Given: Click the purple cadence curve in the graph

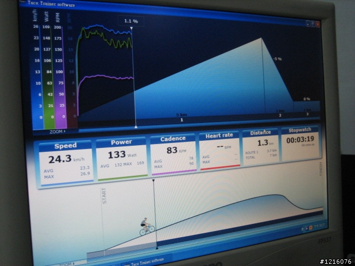Looking at the screenshot, I should [x=106, y=77].
